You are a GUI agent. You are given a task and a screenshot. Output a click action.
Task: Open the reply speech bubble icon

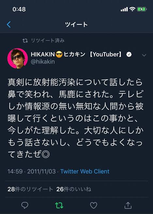tap(25, 205)
